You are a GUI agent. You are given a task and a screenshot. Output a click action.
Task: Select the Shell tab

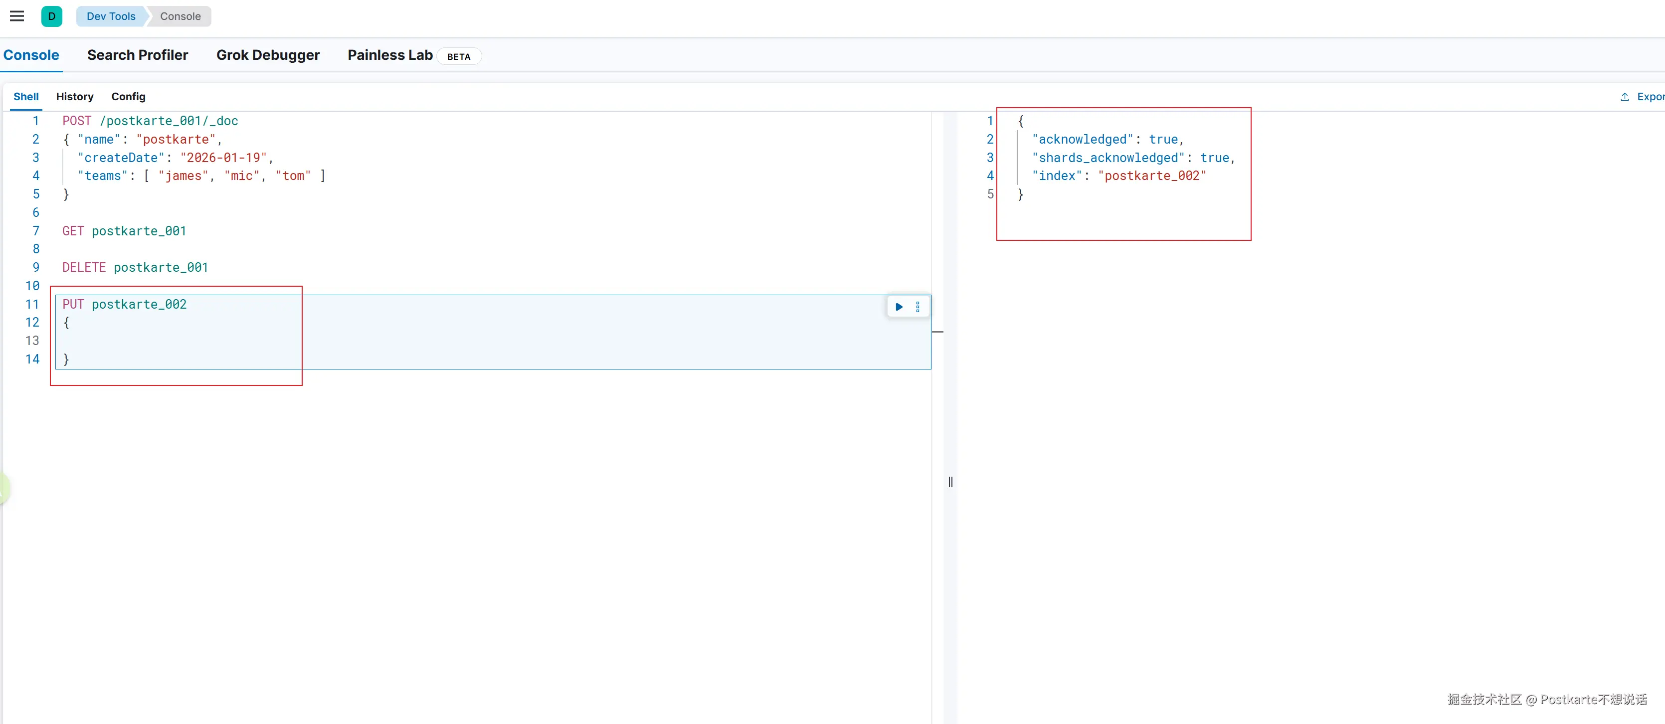click(26, 96)
